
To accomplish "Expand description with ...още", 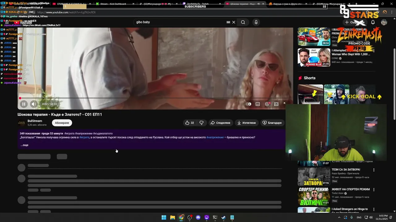I will click(24, 145).
